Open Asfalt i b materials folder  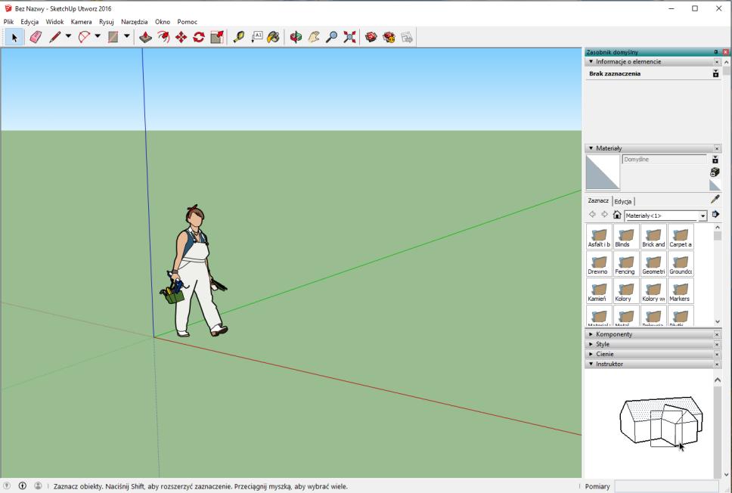tap(599, 237)
